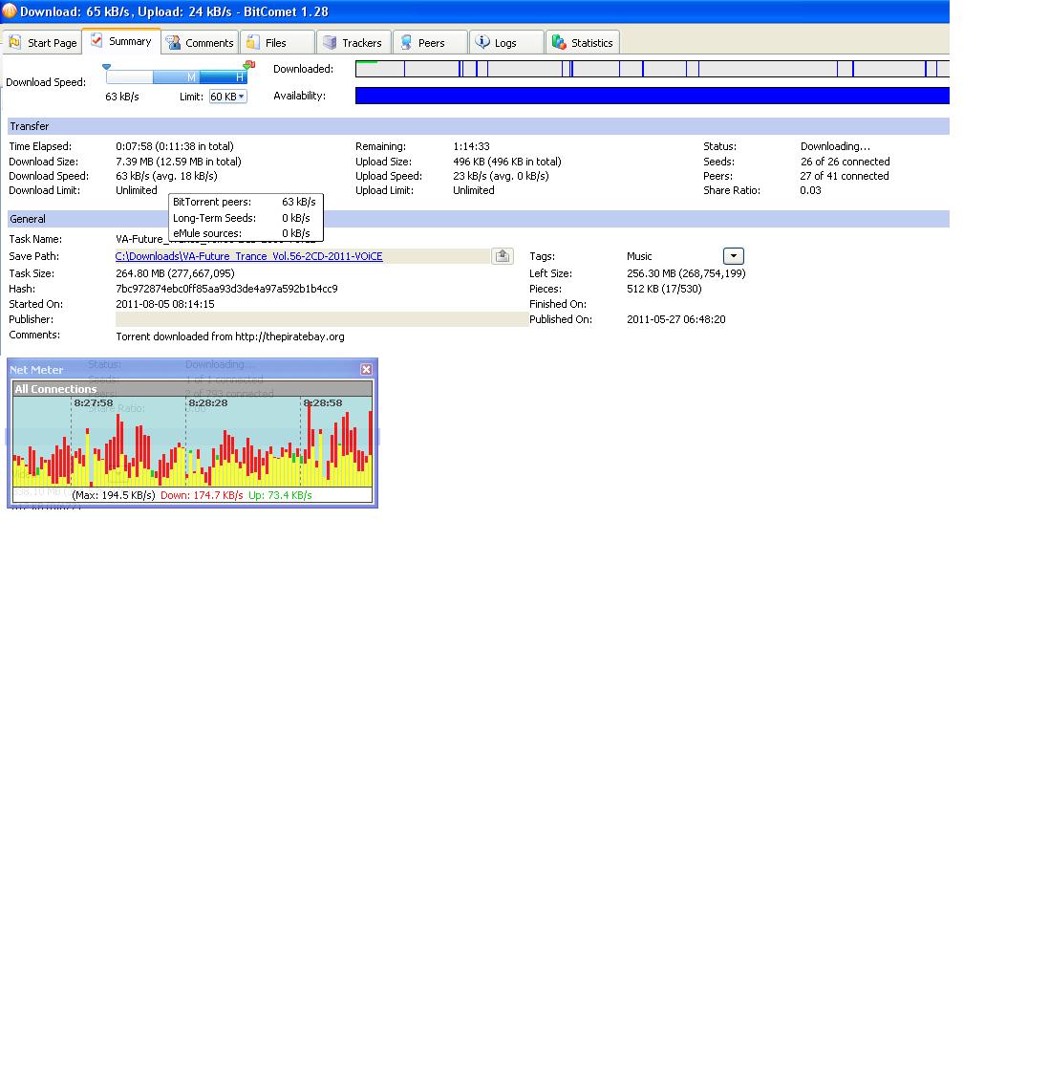1049x1084 pixels.
Task: Click 'BitTorrent peers: 63 kB/s' tooltip row
Action: 245,202
